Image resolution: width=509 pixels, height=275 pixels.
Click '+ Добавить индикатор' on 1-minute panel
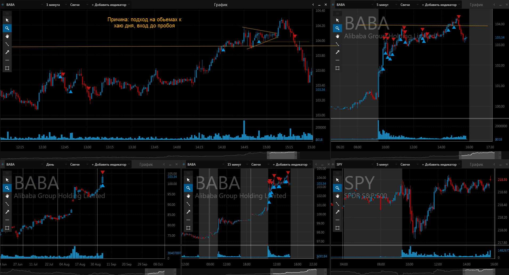pos(110,5)
